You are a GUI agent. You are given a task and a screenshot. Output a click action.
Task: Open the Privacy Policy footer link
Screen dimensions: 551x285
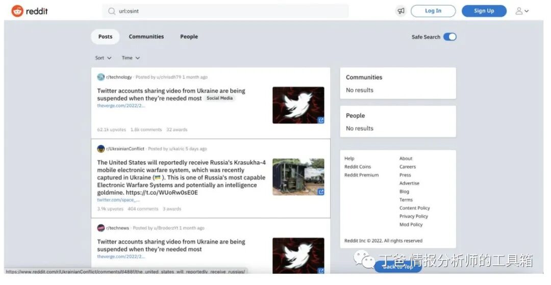point(414,216)
